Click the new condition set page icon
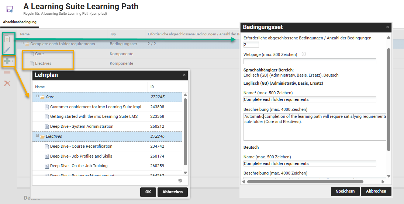Viewport: 404px width, 204px height. 7,39
